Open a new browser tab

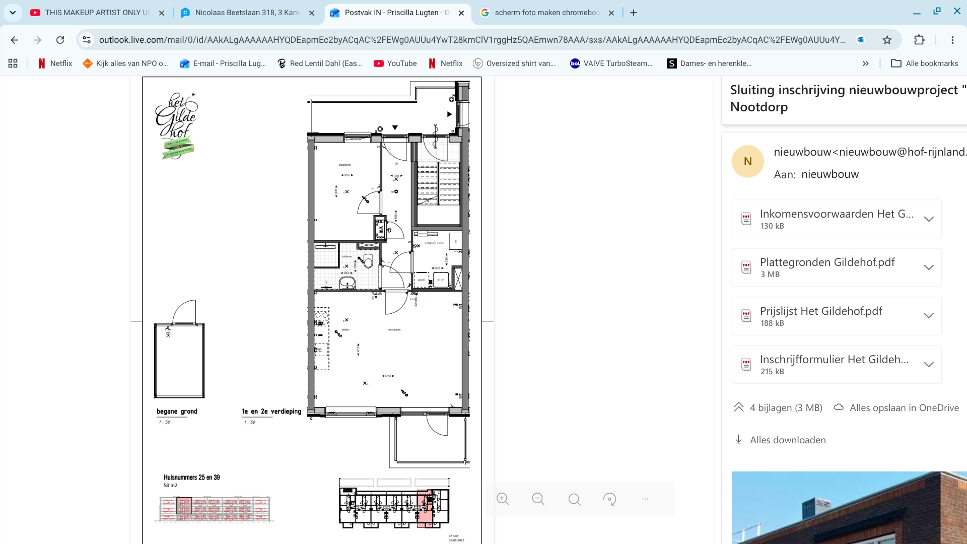tap(634, 13)
